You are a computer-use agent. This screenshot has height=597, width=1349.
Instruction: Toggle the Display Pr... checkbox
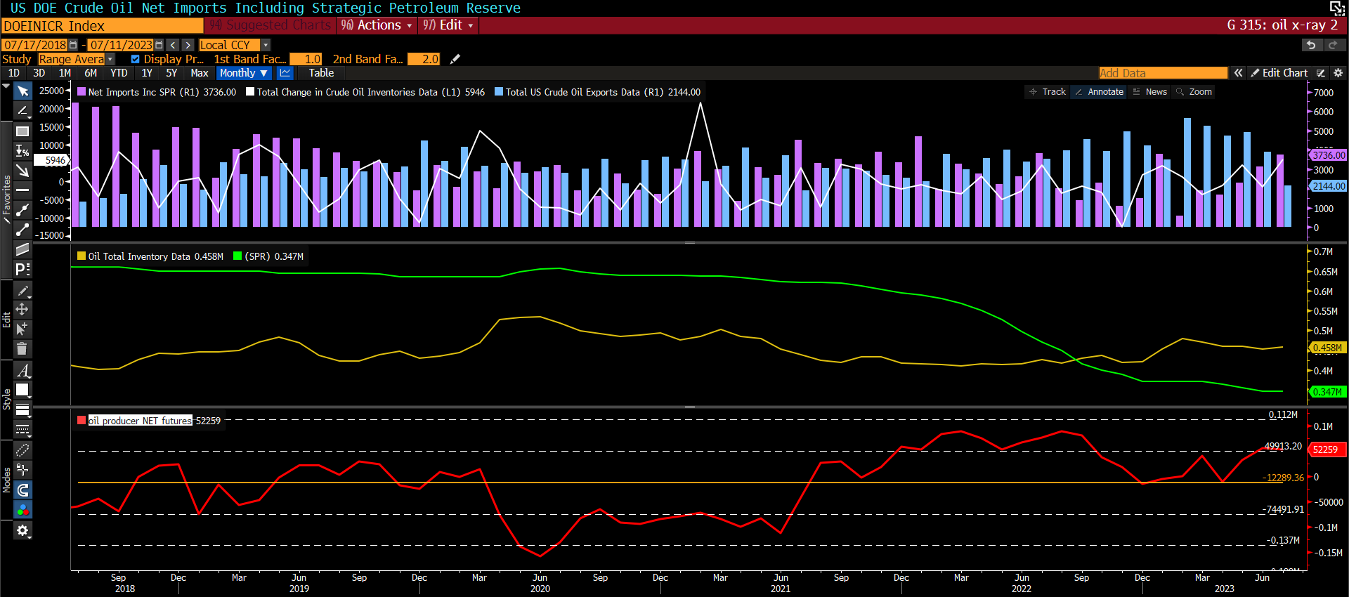(x=136, y=59)
